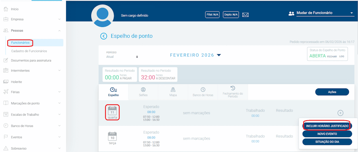Click the Banco de Horas sidebar clock icon
Screen dimensions: 358x152
pos(6,125)
